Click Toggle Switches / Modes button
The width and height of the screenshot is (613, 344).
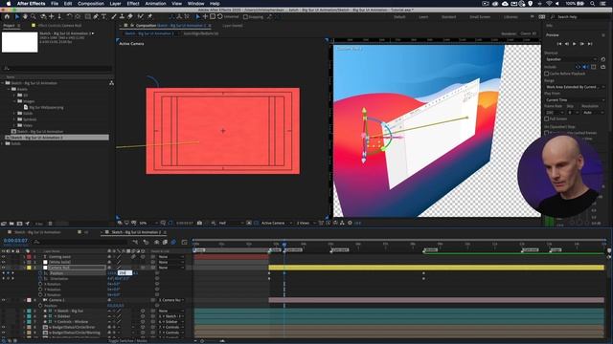[127, 341]
